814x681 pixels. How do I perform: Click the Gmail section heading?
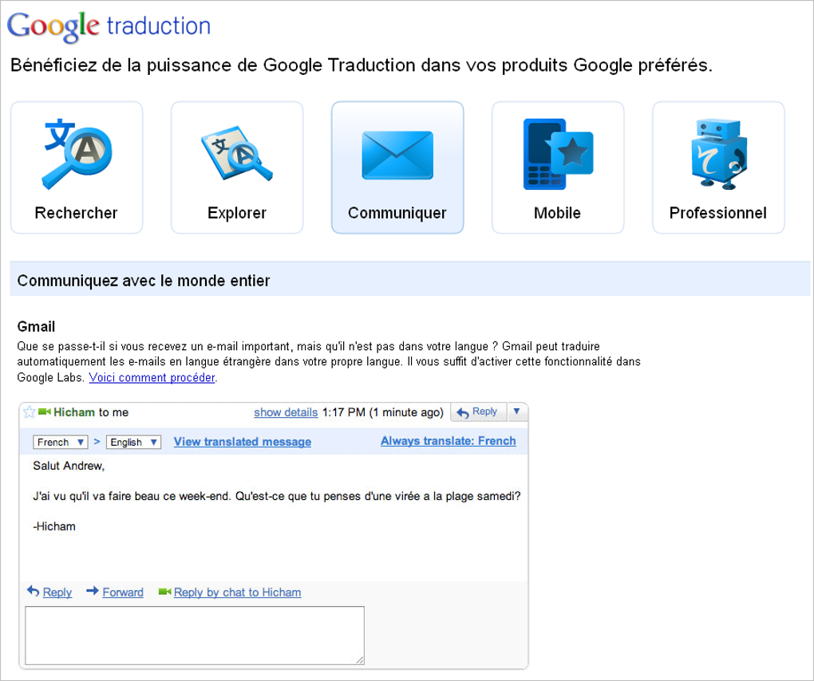pyautogui.click(x=37, y=327)
